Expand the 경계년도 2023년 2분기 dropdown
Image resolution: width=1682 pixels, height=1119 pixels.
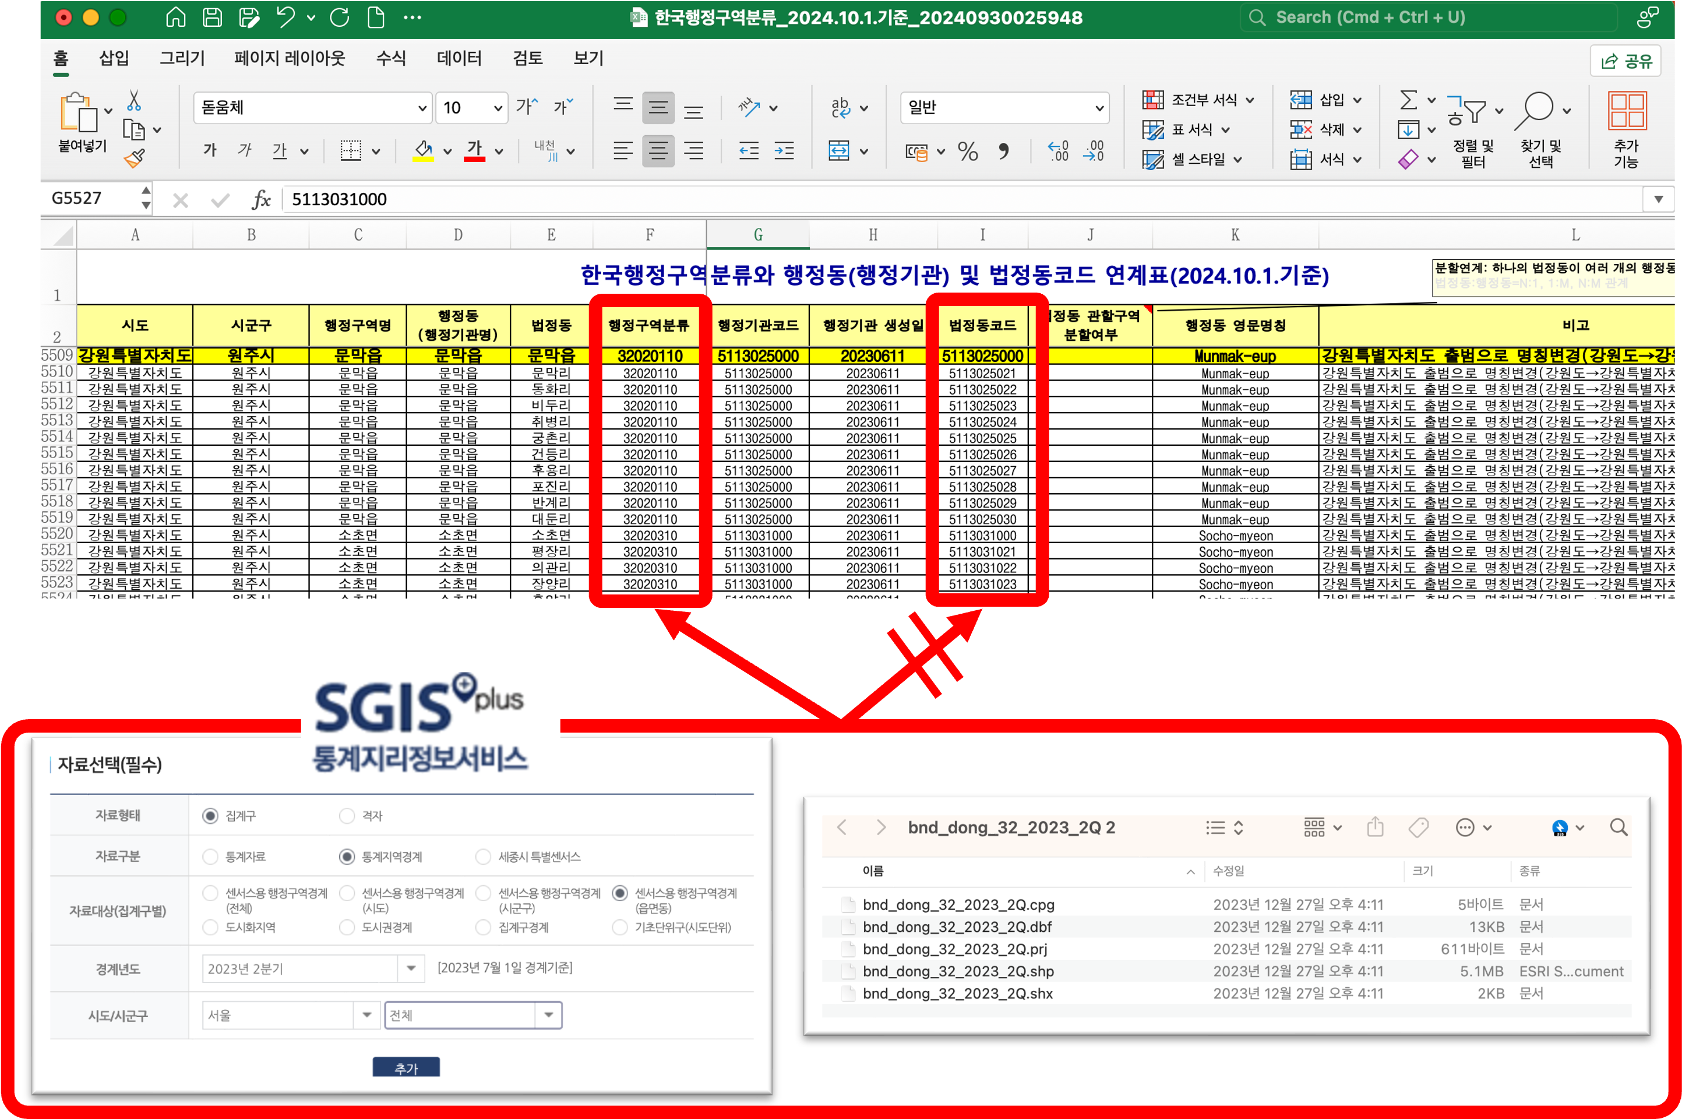click(x=411, y=969)
